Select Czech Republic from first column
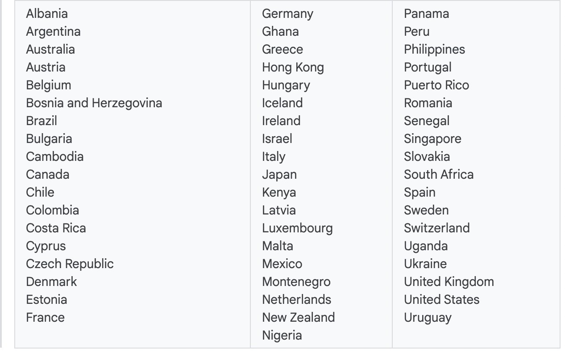 coord(70,264)
